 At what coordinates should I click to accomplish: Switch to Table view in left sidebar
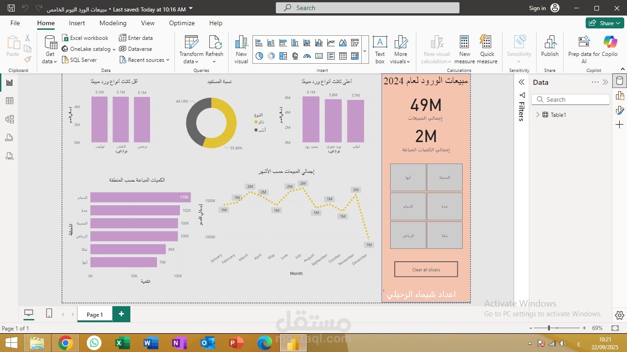pos(9,101)
